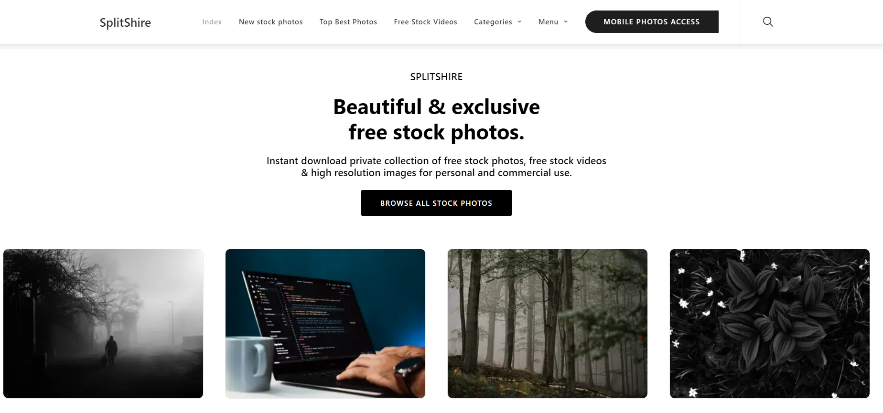Screen dimensions: 883x413
Task: Open the search magnifier icon
Action: [768, 22]
